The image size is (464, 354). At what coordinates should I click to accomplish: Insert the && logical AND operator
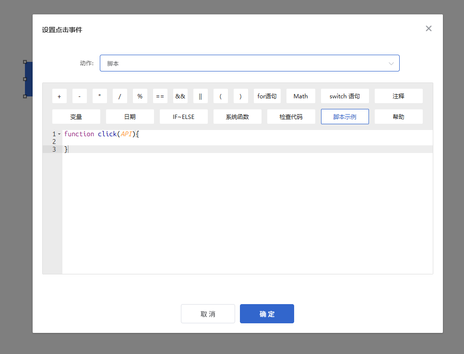tap(180, 96)
